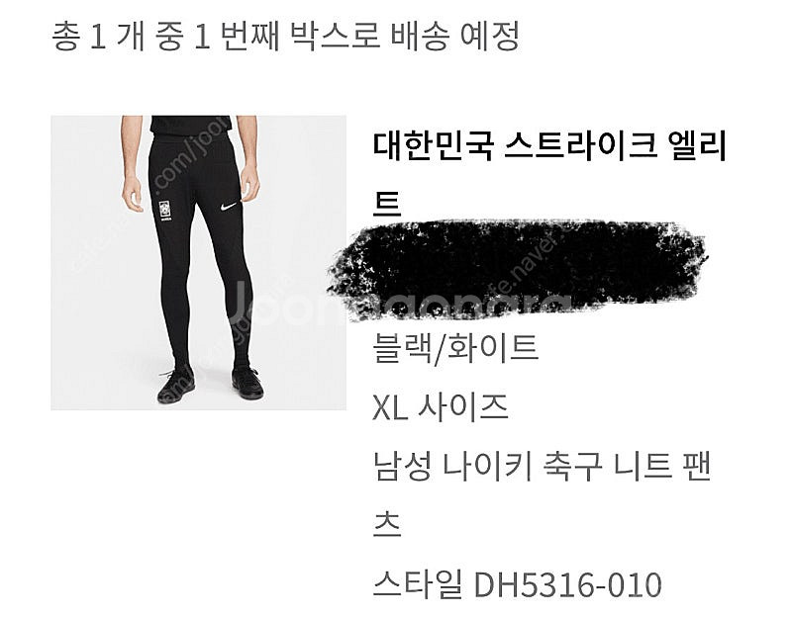The width and height of the screenshot is (792, 618).
Task: Click the 총 1 개 중 text in the header
Action: [x=117, y=37]
